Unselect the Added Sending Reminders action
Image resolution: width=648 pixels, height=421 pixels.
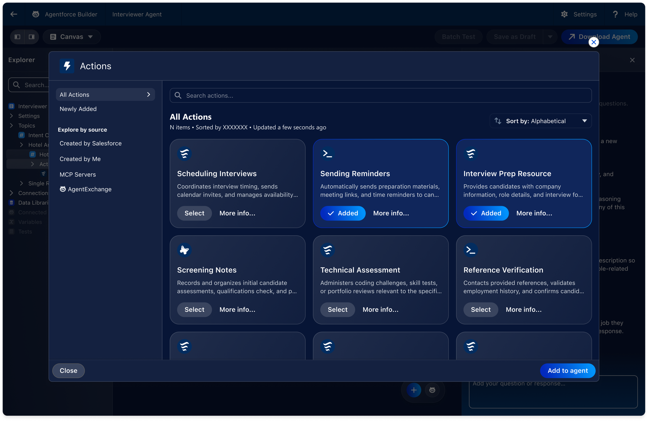[343, 213]
